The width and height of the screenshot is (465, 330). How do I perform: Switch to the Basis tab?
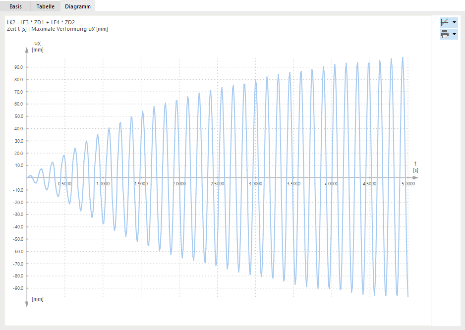(15, 6)
